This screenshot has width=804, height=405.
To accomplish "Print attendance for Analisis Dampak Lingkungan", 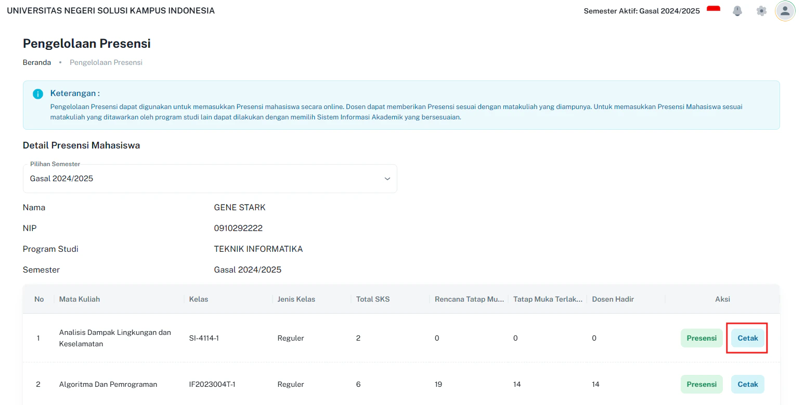I will coord(748,338).
